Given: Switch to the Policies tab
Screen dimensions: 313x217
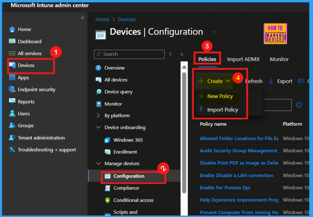Looking at the screenshot, I should (x=207, y=59).
